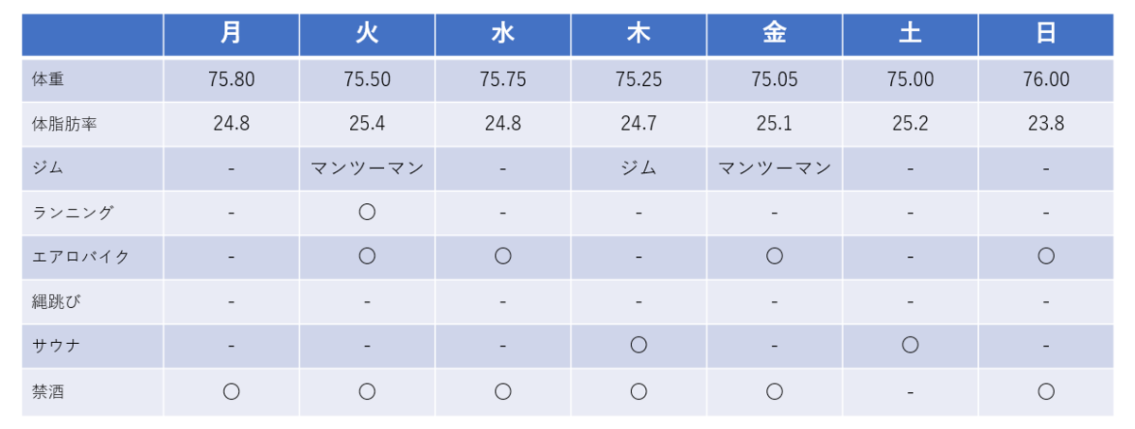
Task: Click the 日 column header
Action: [1045, 34]
